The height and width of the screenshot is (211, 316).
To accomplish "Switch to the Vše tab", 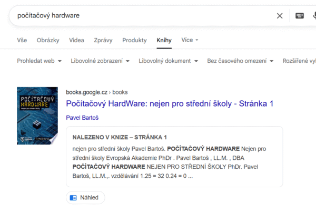I will click(22, 40).
